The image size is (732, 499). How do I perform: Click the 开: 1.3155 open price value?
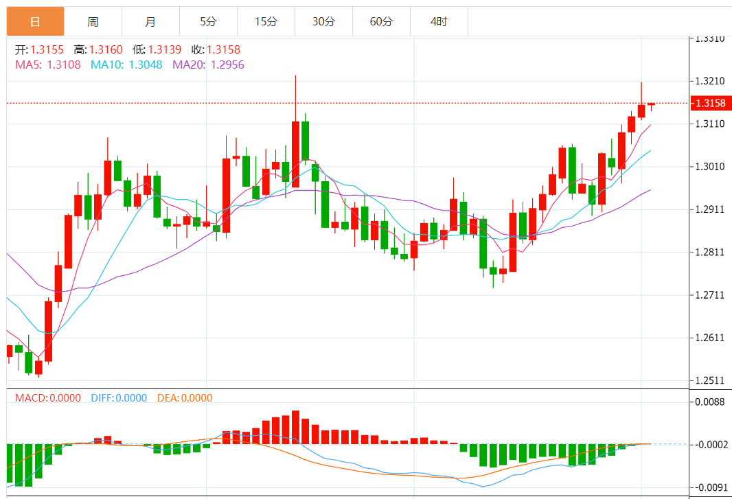(39, 49)
